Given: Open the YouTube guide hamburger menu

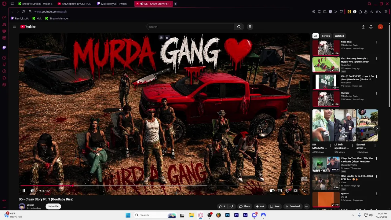Looking at the screenshot, I should click(14, 27).
